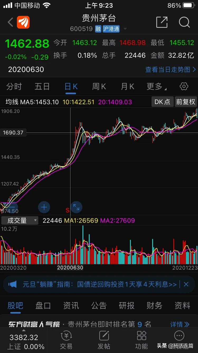Tap the 最高 1468.98 value
The width and height of the screenshot is (198, 353).
tap(132, 43)
